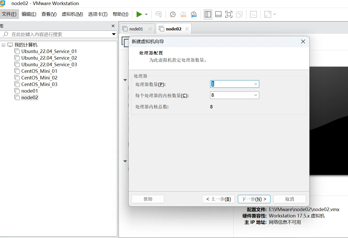Cancel the wizard with 取消 button
The width and height of the screenshot is (348, 238).
click(289, 199)
